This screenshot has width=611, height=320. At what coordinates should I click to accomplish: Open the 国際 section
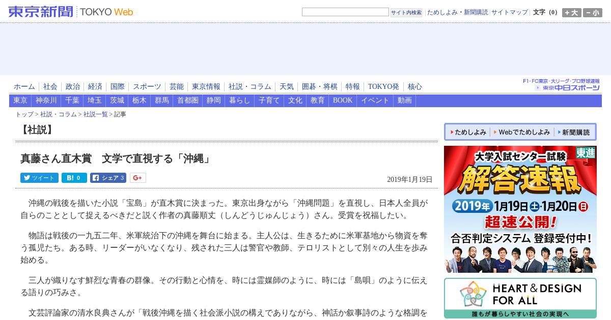pyautogui.click(x=118, y=86)
